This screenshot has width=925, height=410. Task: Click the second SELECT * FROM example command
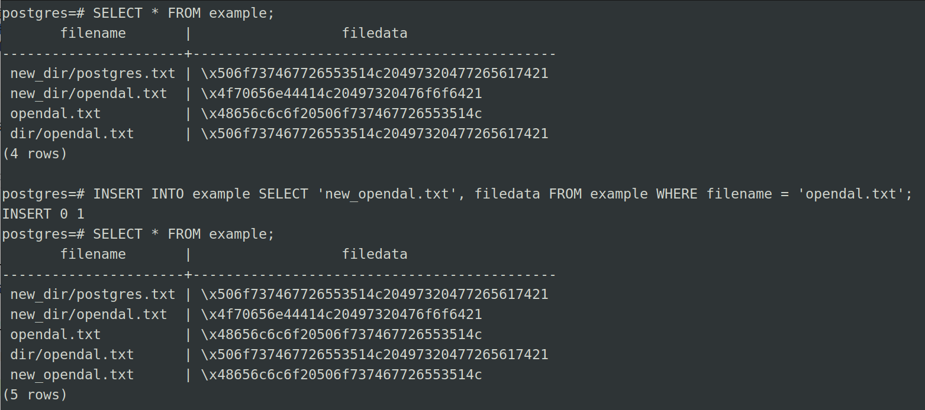coord(183,234)
